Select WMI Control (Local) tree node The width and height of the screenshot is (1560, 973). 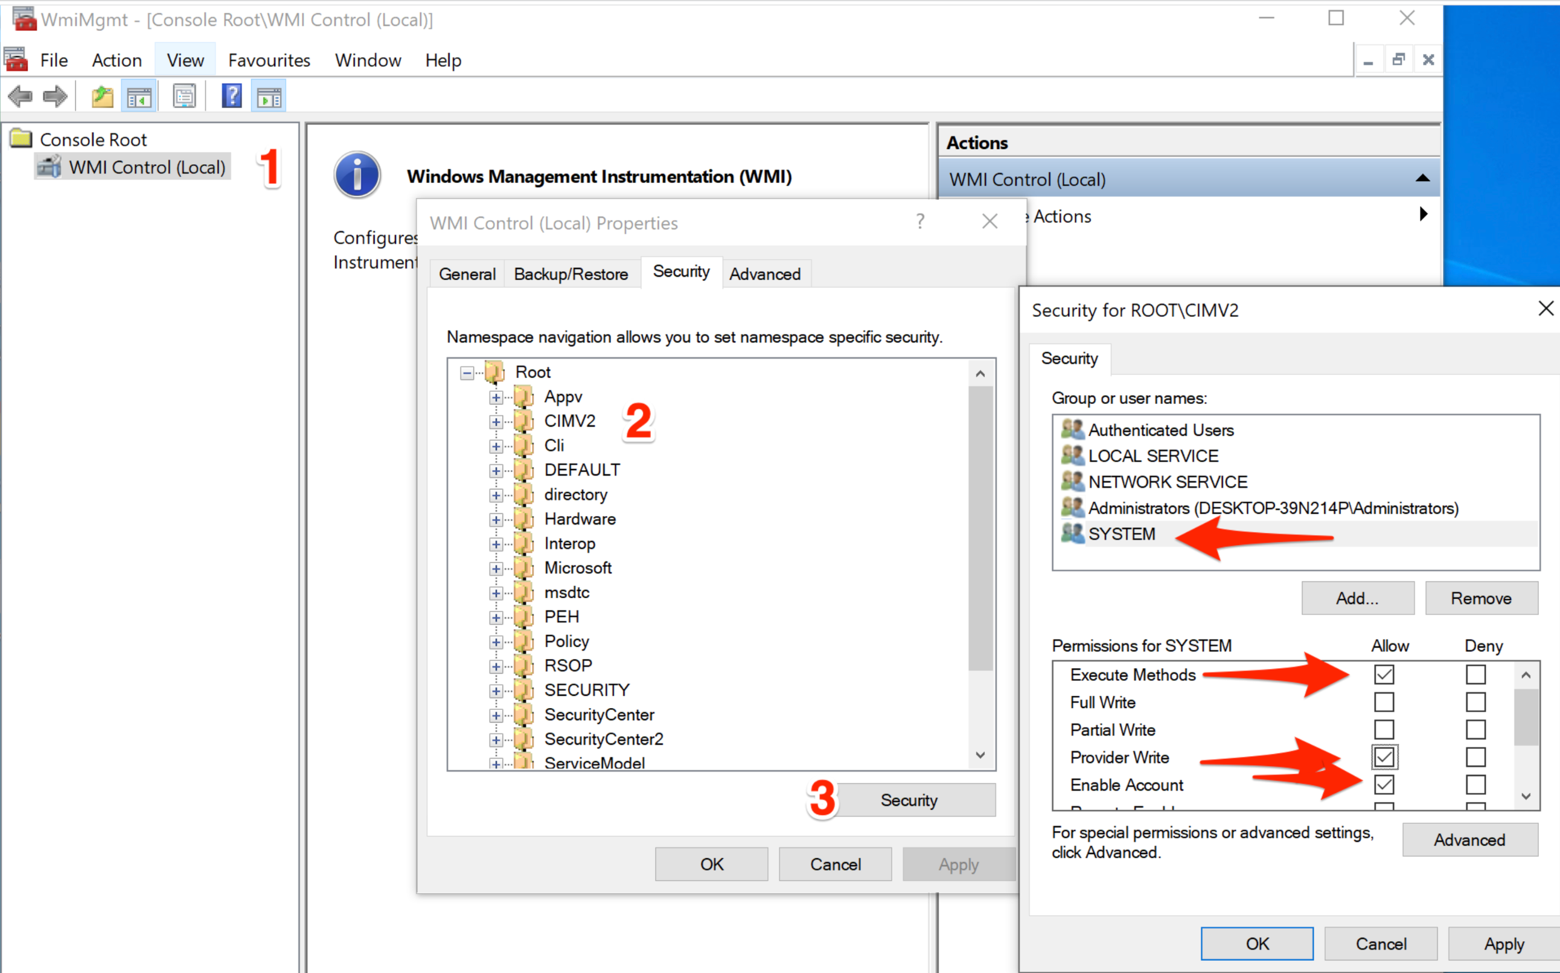point(147,167)
